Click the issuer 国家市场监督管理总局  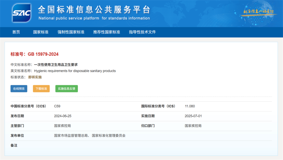(x=71, y=136)
